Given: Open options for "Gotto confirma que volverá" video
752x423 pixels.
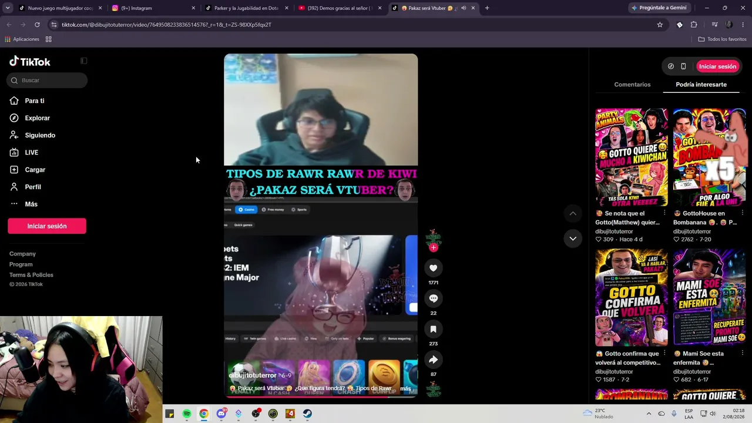Looking at the screenshot, I should (664, 353).
